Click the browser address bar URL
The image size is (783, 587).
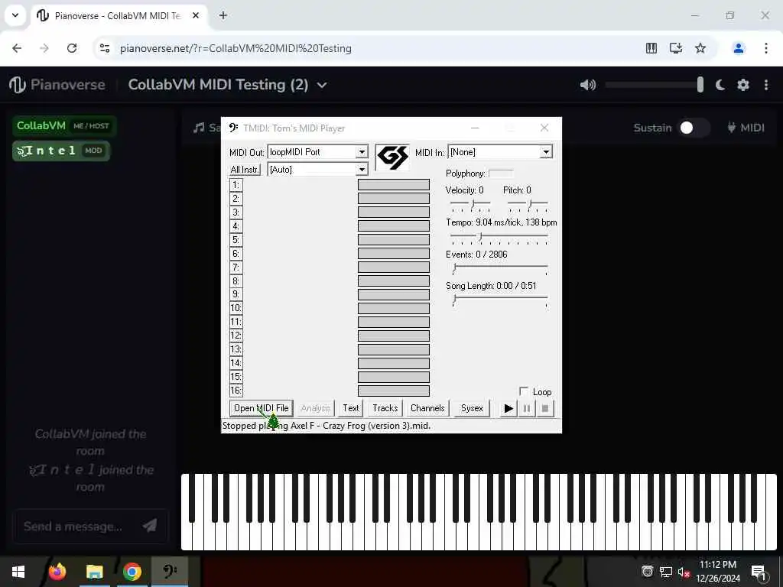click(x=236, y=48)
